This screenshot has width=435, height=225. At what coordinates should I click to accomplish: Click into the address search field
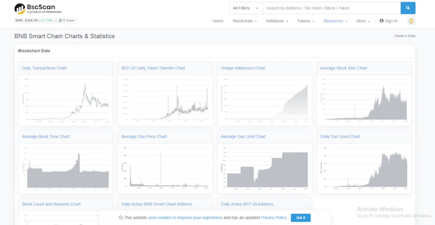point(332,8)
